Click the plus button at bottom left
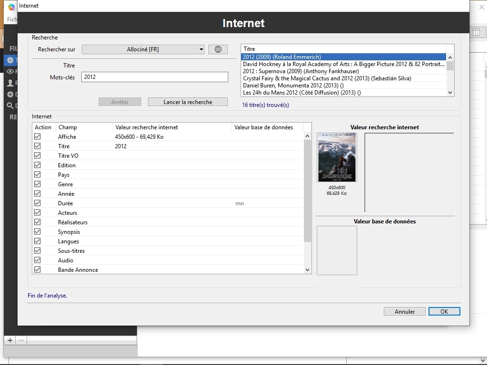The width and height of the screenshot is (487, 365). pos(10,340)
